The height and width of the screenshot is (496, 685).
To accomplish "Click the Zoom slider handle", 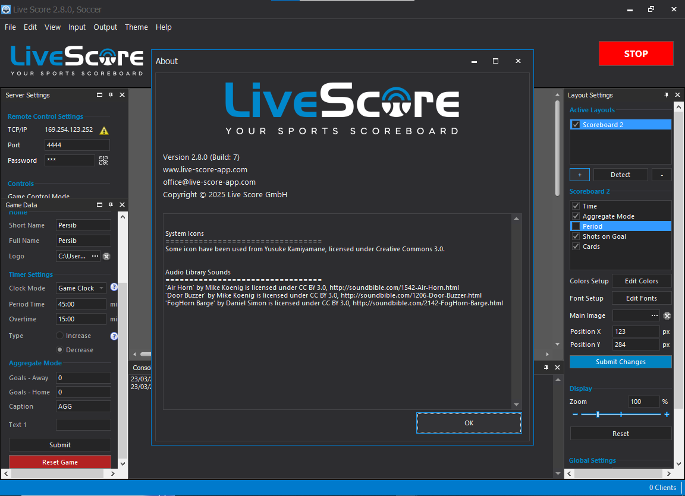I will click(x=598, y=415).
